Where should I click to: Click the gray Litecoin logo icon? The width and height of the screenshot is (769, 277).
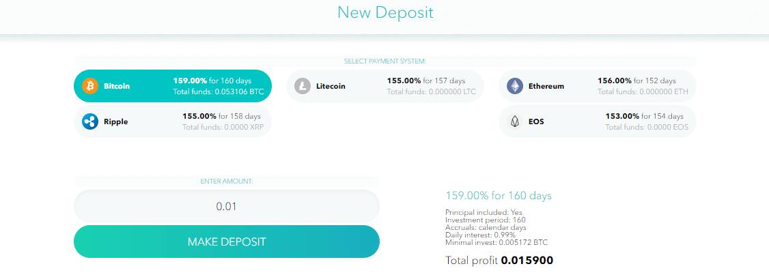(303, 86)
